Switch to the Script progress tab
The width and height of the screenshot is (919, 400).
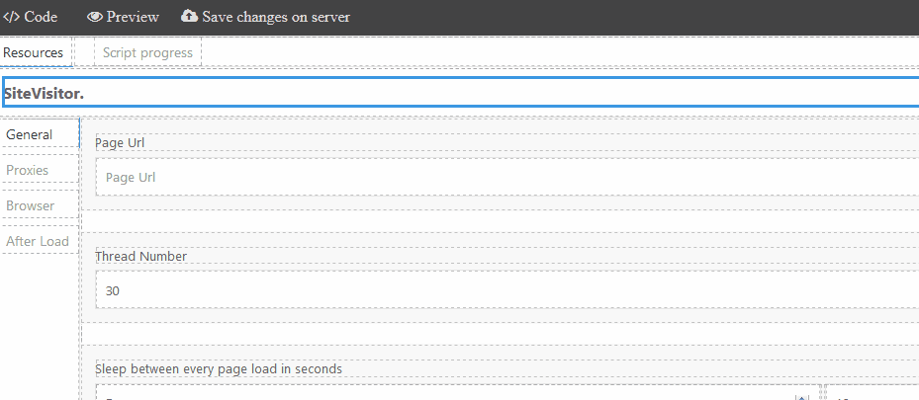(x=147, y=52)
